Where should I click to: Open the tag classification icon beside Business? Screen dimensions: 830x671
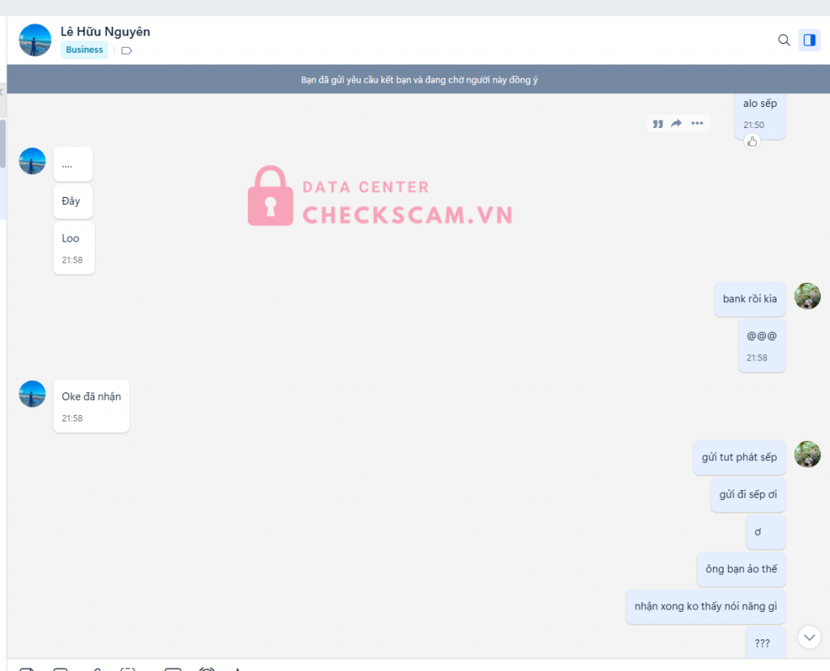126,50
